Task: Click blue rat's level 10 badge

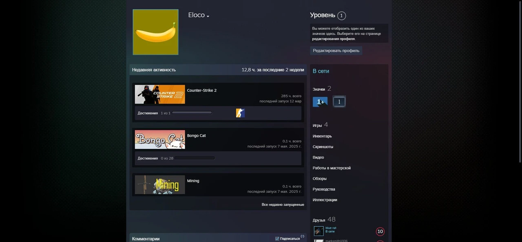Action: pyautogui.click(x=380, y=231)
